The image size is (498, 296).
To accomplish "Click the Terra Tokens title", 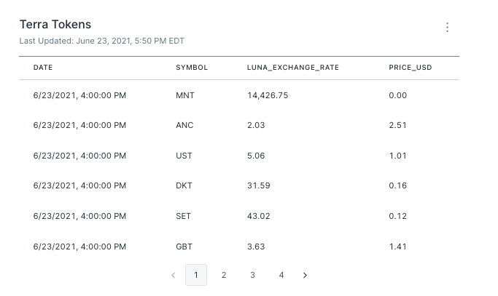I will pyautogui.click(x=55, y=25).
